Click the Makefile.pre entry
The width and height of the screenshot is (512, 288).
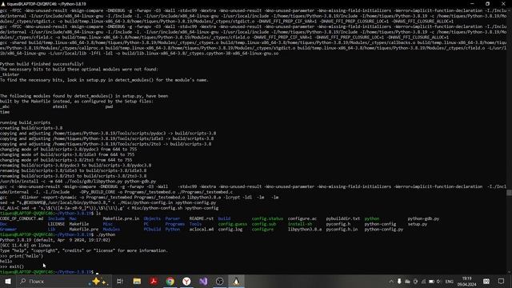[83, 230]
